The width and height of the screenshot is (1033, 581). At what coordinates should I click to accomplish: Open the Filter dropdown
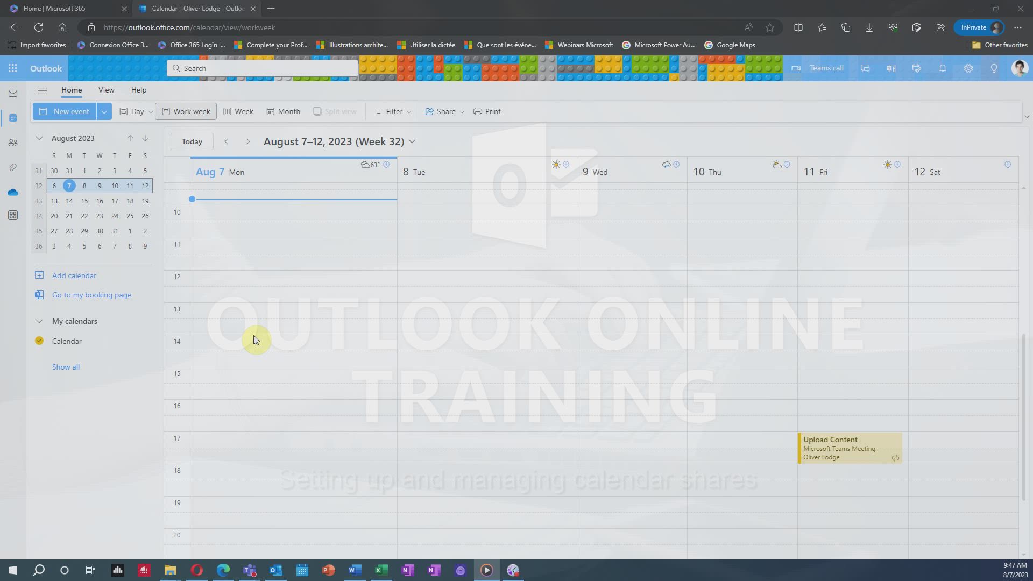(x=393, y=111)
